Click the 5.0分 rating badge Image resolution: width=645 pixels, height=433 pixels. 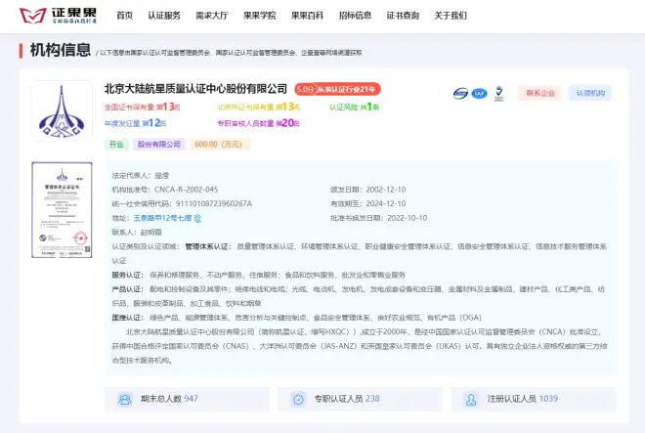(305, 89)
